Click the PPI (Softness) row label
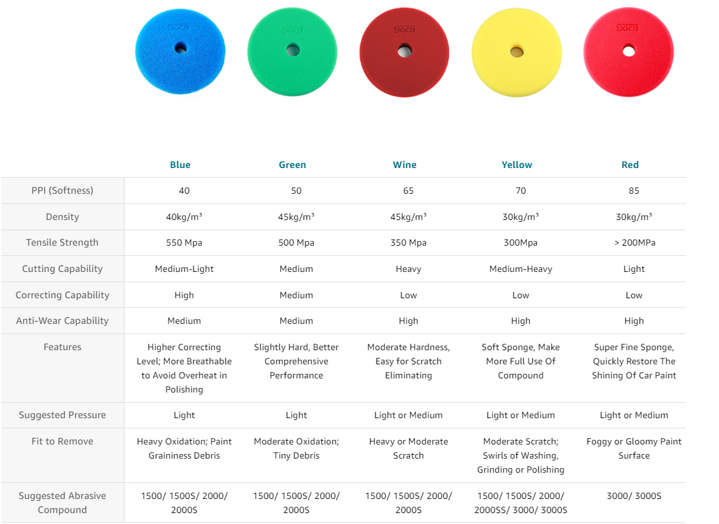Image resolution: width=719 pixels, height=524 pixels. [x=62, y=190]
